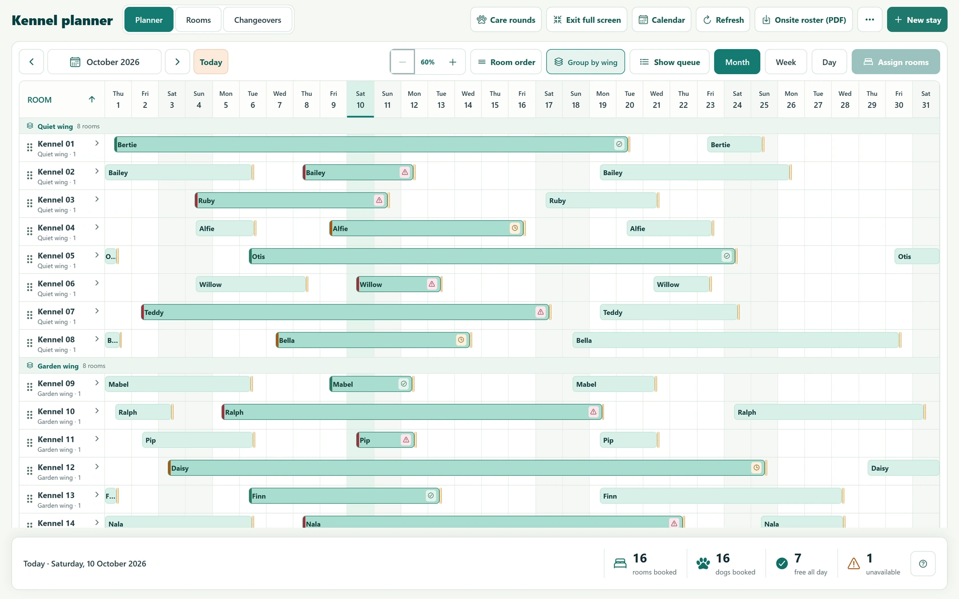Click the warning icon on Pip's stay

click(x=406, y=440)
